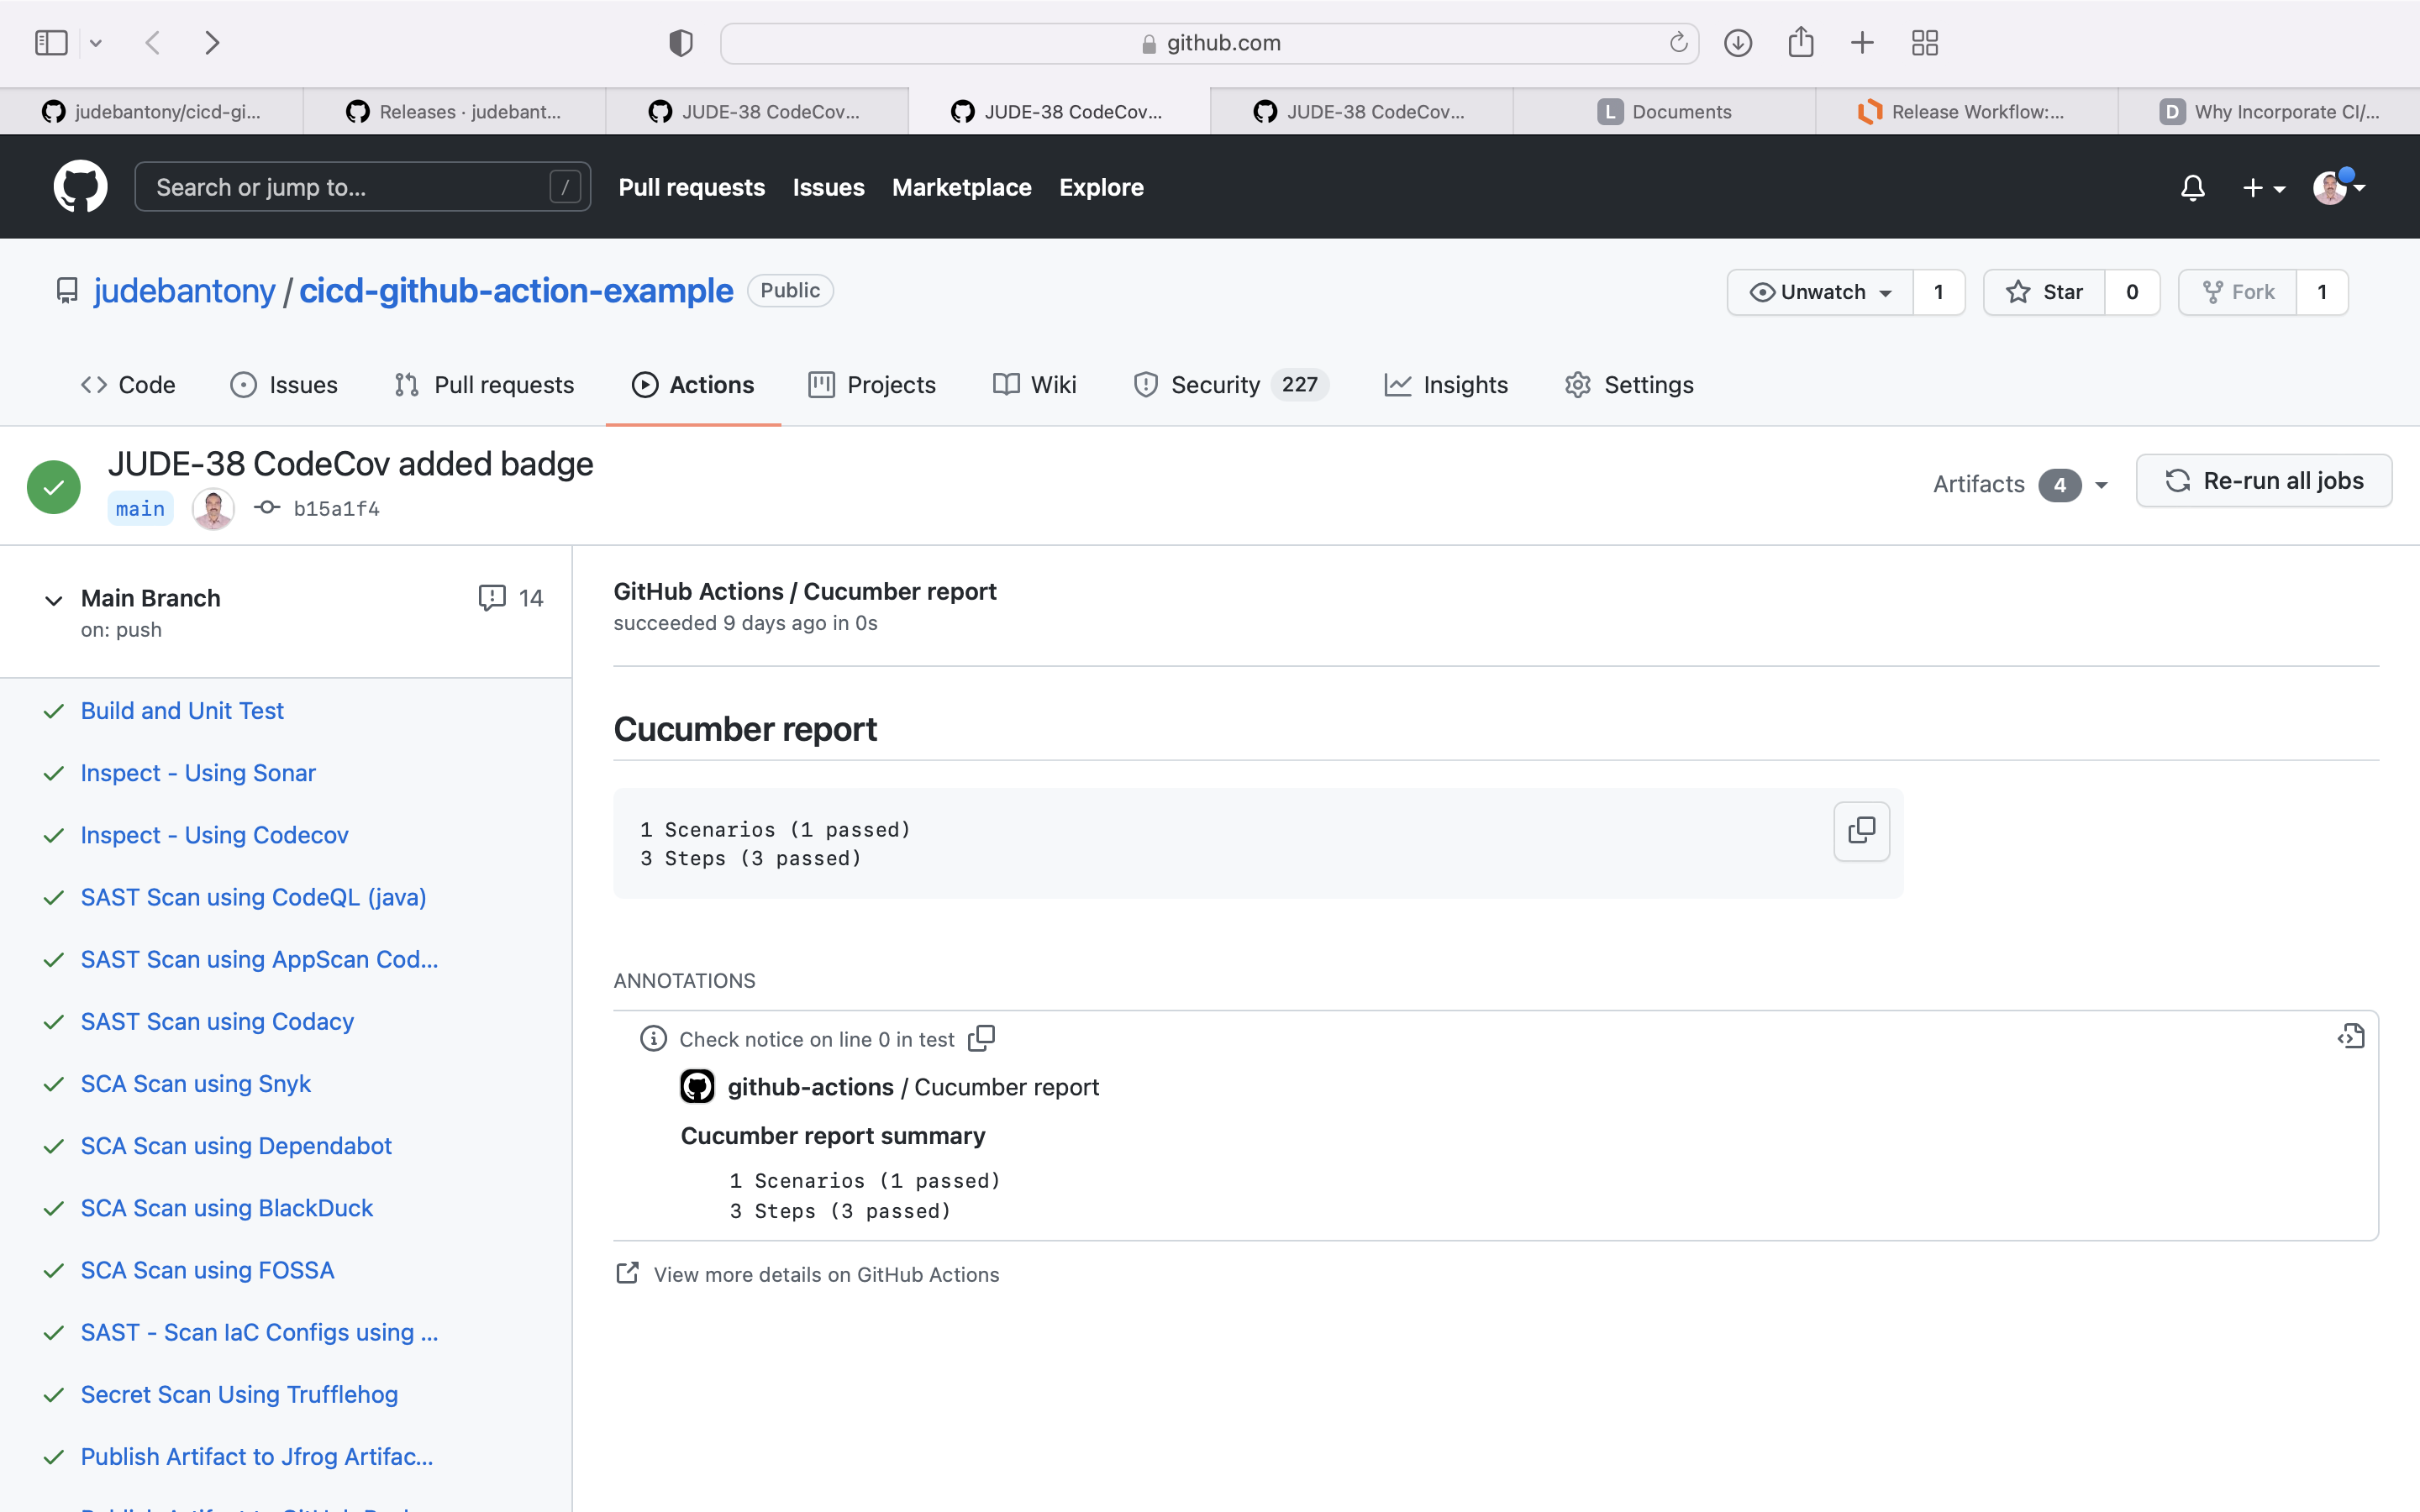Star the repository
The height and width of the screenshot is (1512, 2420).
click(x=2044, y=292)
